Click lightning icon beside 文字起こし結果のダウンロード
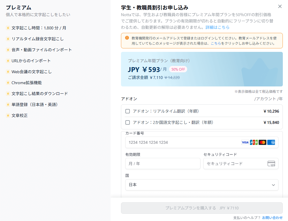288x221 pixels. [x=8, y=94]
